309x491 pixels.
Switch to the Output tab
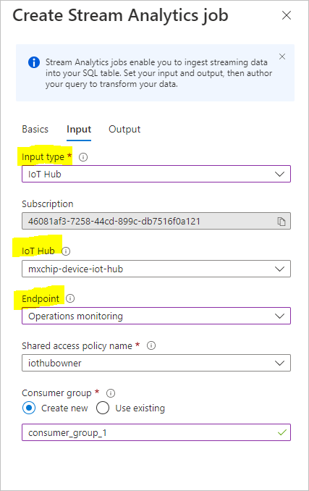[x=124, y=130]
